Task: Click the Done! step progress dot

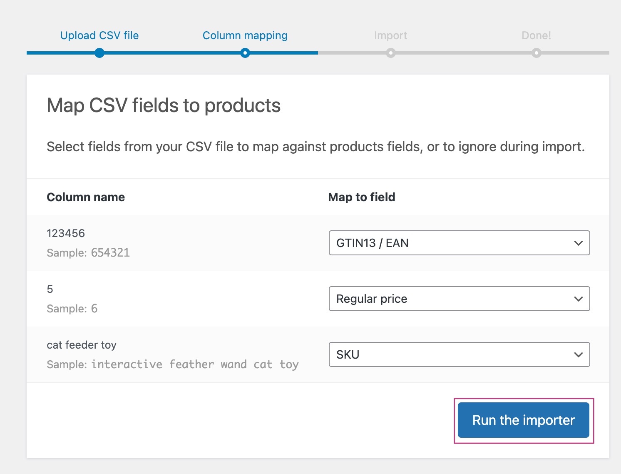Action: (537, 53)
